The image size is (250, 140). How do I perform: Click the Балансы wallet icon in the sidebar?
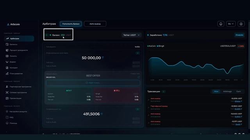[7, 44]
